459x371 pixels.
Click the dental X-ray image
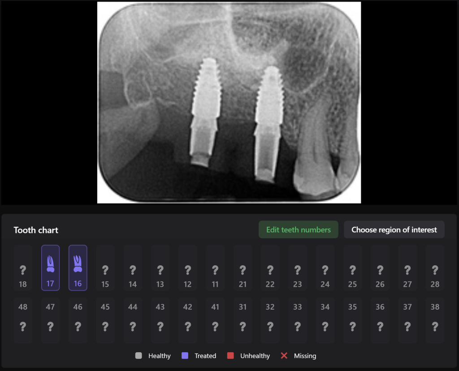(x=229, y=102)
